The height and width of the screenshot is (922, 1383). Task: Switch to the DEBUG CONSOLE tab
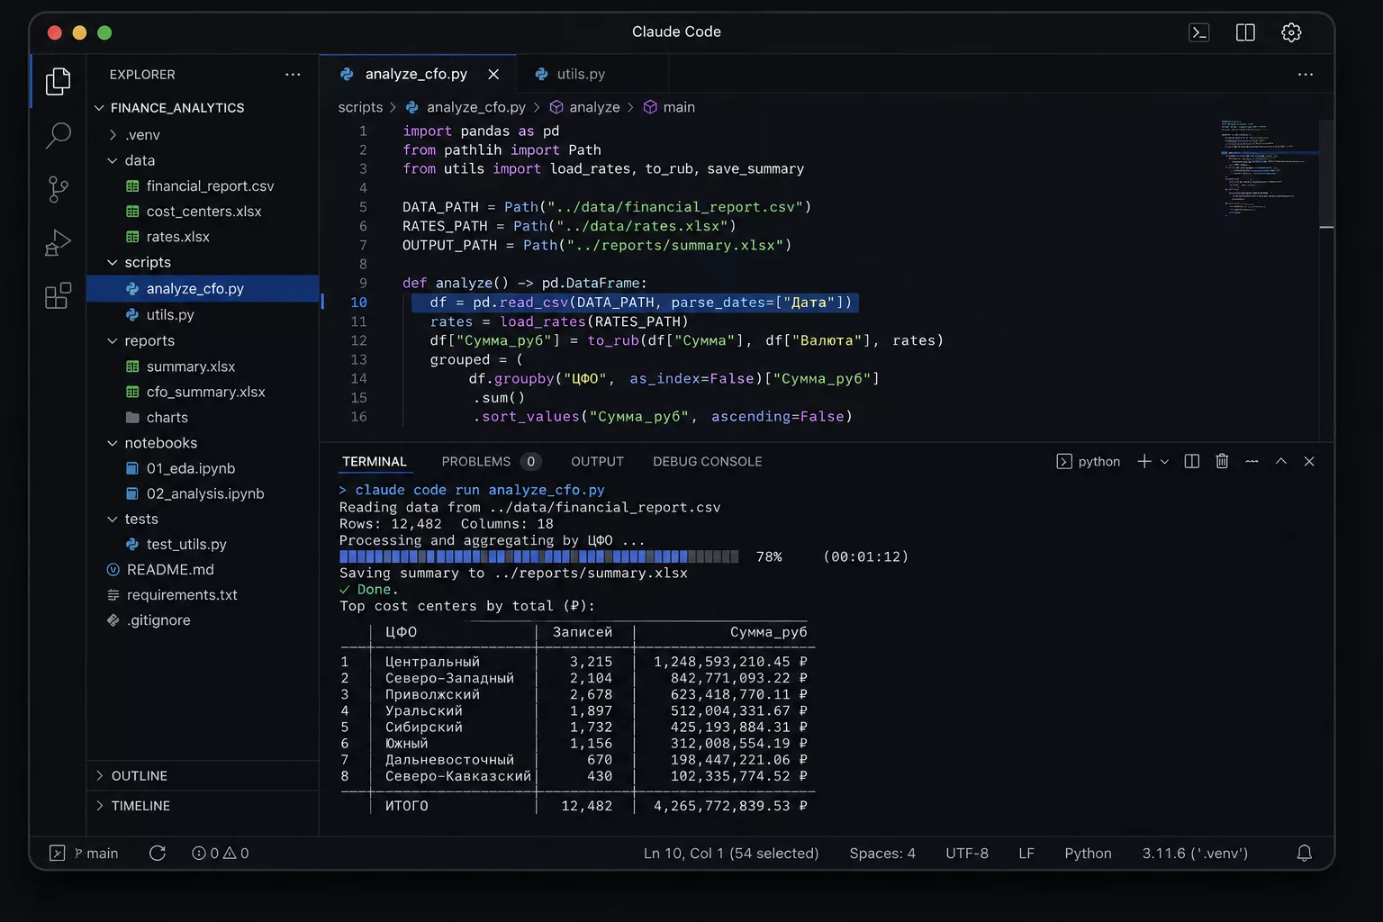tap(707, 461)
